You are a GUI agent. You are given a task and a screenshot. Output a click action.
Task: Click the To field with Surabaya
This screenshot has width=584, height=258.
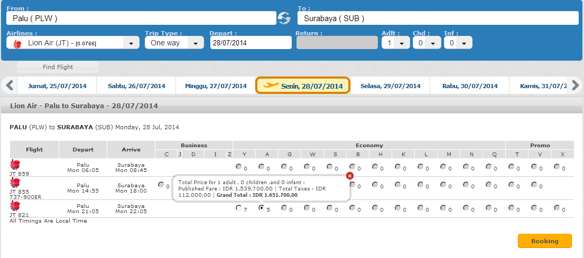click(438, 18)
